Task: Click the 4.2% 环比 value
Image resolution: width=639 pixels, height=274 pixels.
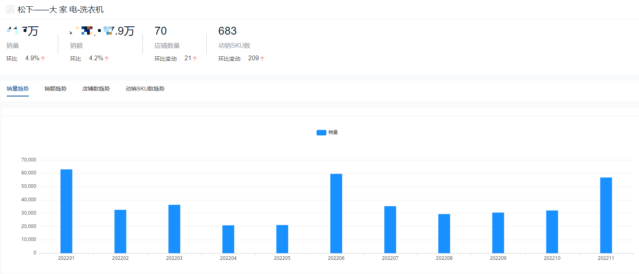Action: pyautogui.click(x=96, y=58)
